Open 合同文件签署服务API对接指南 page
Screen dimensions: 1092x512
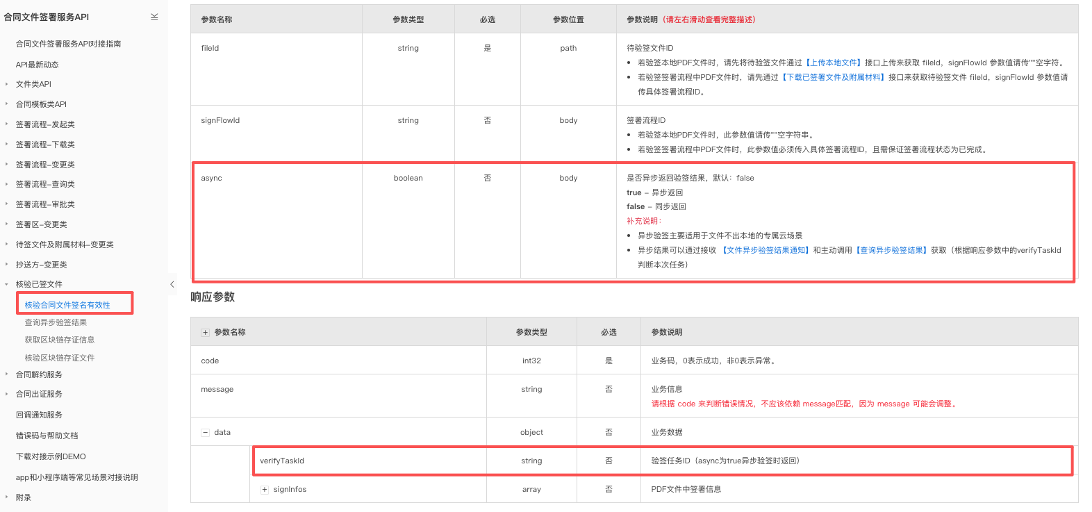[68, 44]
